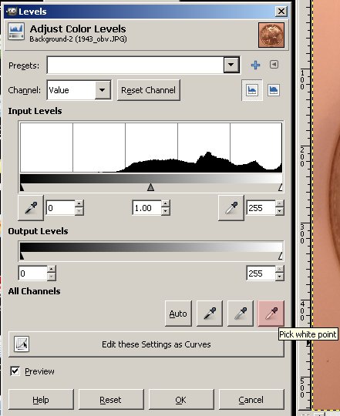Switch histogram to linear view

click(252, 90)
